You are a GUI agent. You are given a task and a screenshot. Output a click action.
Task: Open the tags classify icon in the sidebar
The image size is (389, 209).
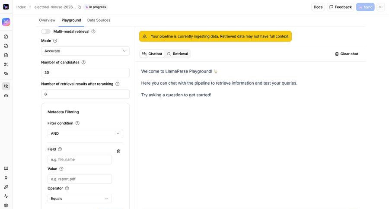coord(6,74)
